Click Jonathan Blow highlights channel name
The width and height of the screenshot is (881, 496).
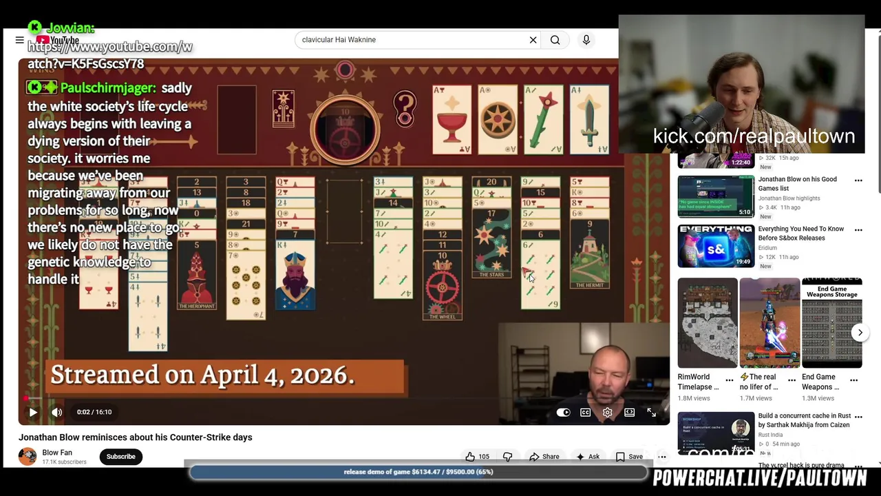(789, 198)
